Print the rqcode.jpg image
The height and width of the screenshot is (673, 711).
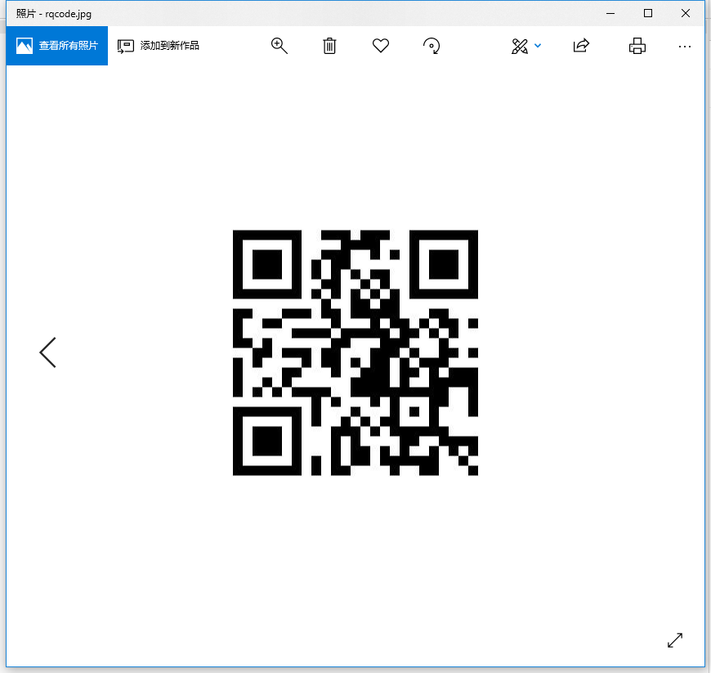pyautogui.click(x=637, y=46)
